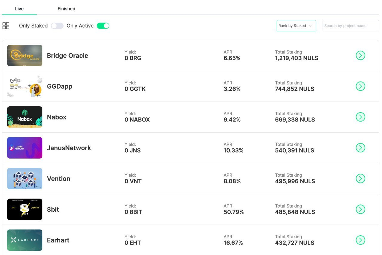The height and width of the screenshot is (255, 382).
Task: Expand the Rank by Staked dropdown
Action: (296, 26)
